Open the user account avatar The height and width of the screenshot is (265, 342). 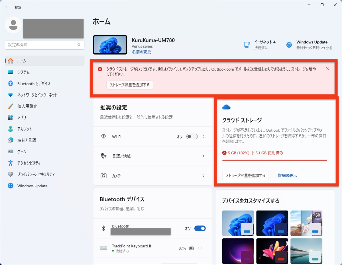pyautogui.click(x=13, y=25)
